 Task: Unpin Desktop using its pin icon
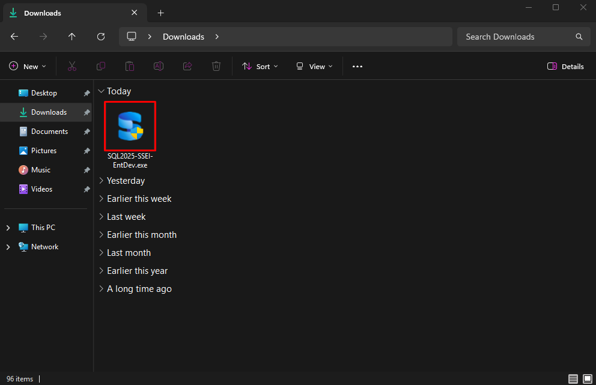[x=87, y=93]
